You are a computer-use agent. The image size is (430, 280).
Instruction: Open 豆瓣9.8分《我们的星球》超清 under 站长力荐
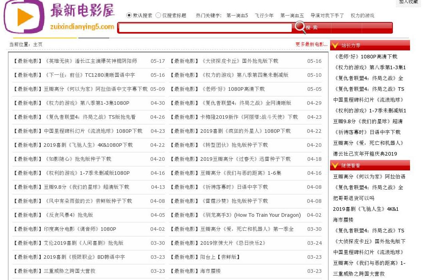368,121
